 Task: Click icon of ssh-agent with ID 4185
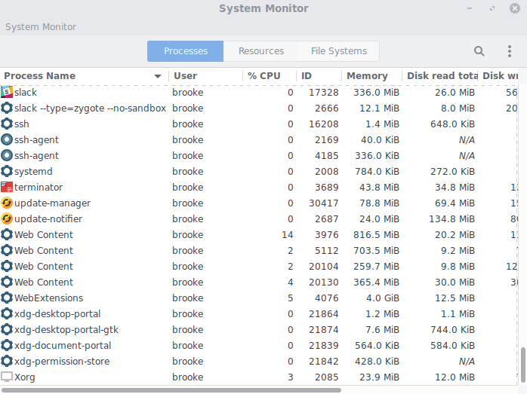pos(7,155)
